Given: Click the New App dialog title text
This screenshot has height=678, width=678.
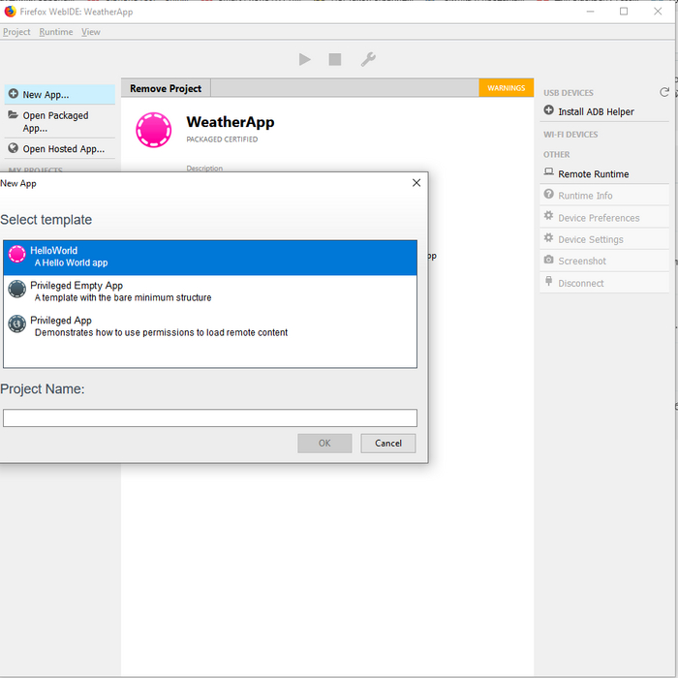Looking at the screenshot, I should pos(18,183).
